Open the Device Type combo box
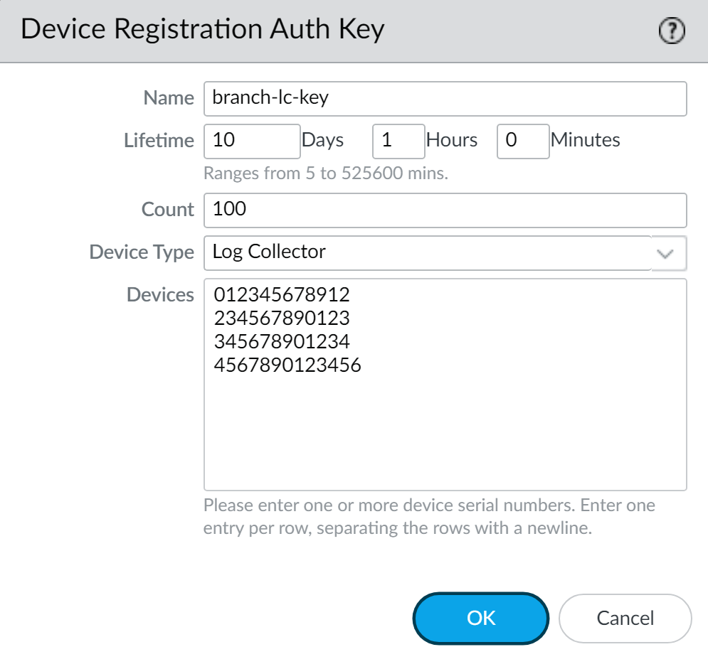 (x=427, y=252)
